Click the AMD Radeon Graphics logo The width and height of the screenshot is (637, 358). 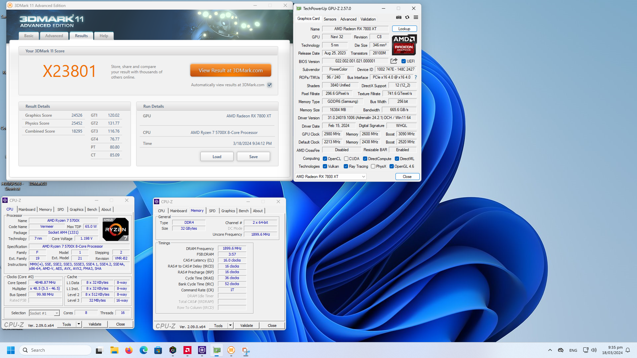click(x=404, y=45)
